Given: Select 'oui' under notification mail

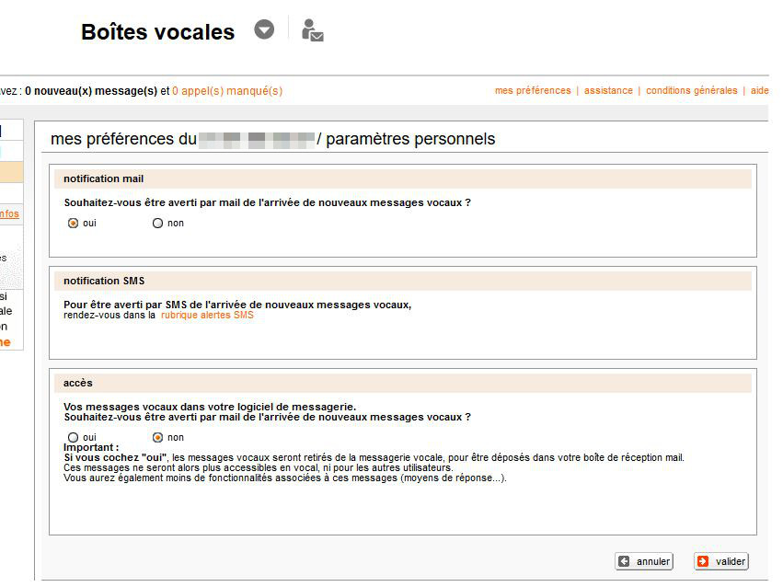Looking at the screenshot, I should (73, 224).
